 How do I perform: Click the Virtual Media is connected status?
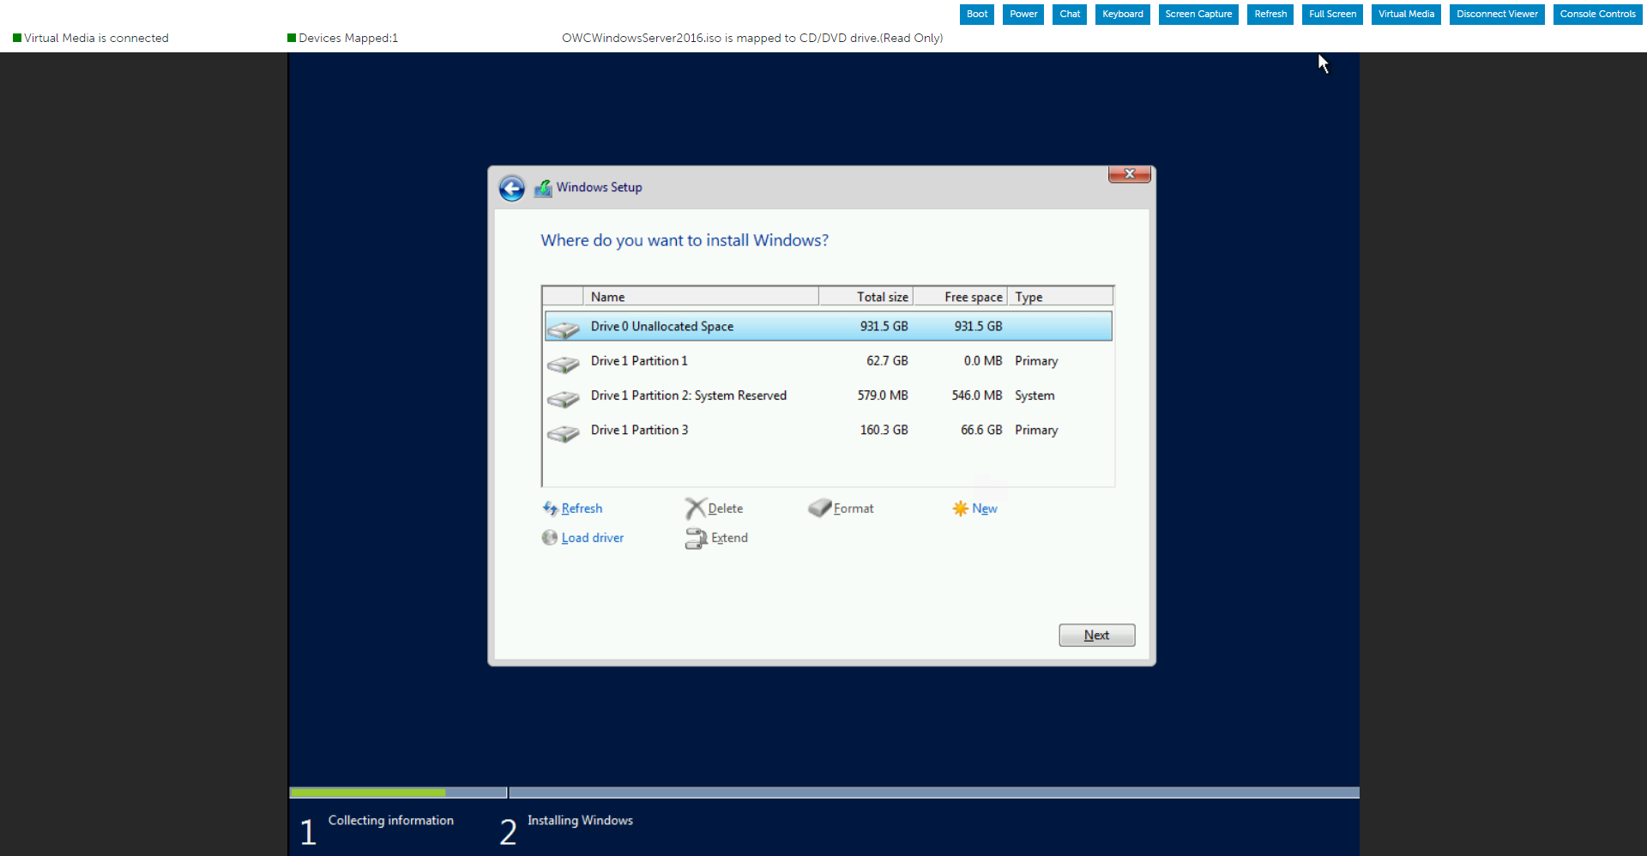(96, 38)
